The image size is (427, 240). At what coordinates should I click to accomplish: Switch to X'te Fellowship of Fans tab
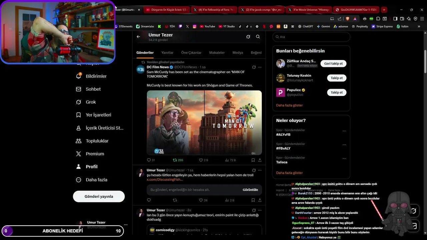[x=214, y=10]
